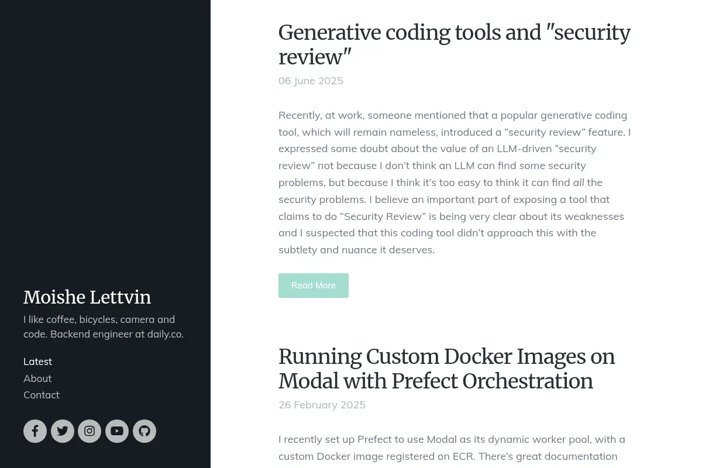The width and height of the screenshot is (702, 468).
Task: Open the Running Custom Docker Images post
Action: tap(447, 369)
